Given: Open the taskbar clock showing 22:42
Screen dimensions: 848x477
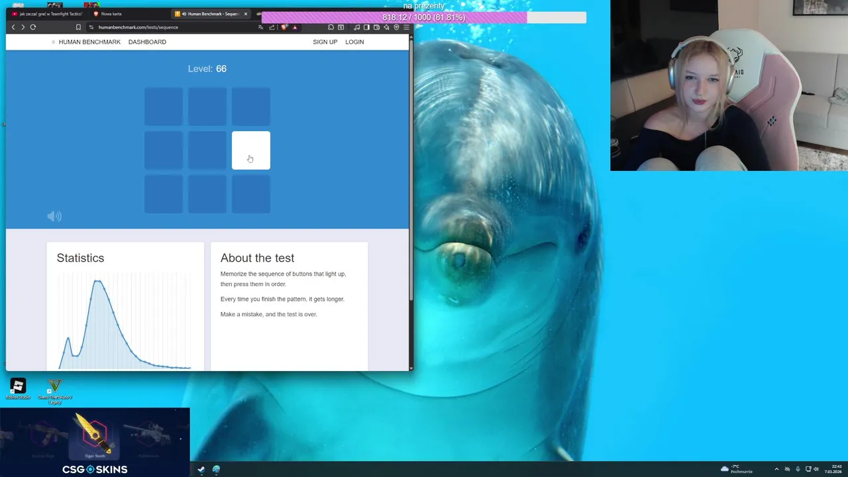Looking at the screenshot, I should [833, 469].
